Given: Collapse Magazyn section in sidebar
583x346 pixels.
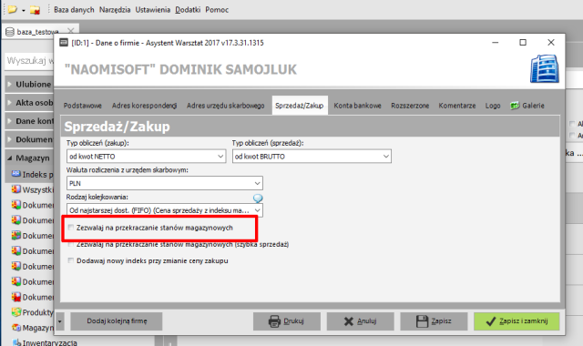Looking at the screenshot, I should pos(10,158).
